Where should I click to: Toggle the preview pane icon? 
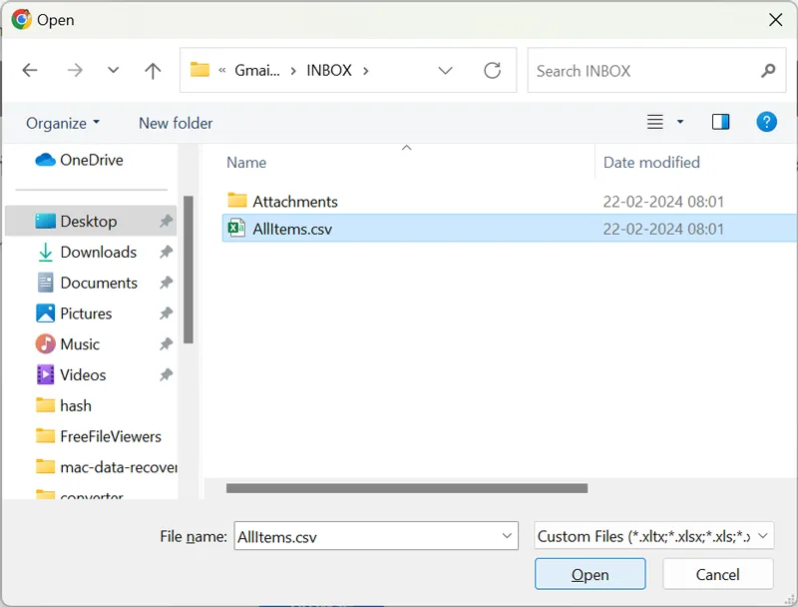pos(720,123)
